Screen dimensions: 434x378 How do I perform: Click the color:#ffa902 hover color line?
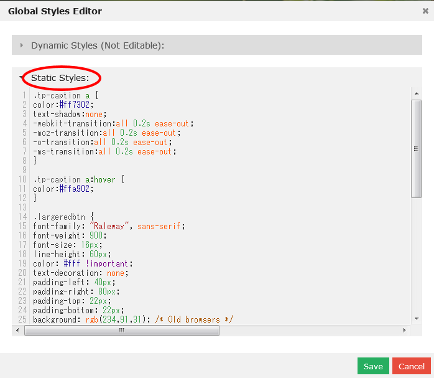63,189
